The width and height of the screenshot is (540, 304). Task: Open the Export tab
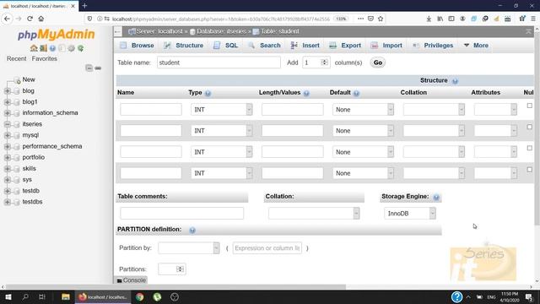[x=345, y=46]
